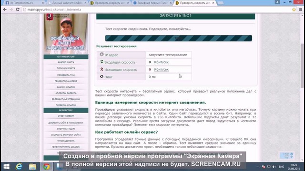The width and height of the screenshot is (305, 171).
Task: Click the browser forward arrow
Action: [x=11, y=9]
